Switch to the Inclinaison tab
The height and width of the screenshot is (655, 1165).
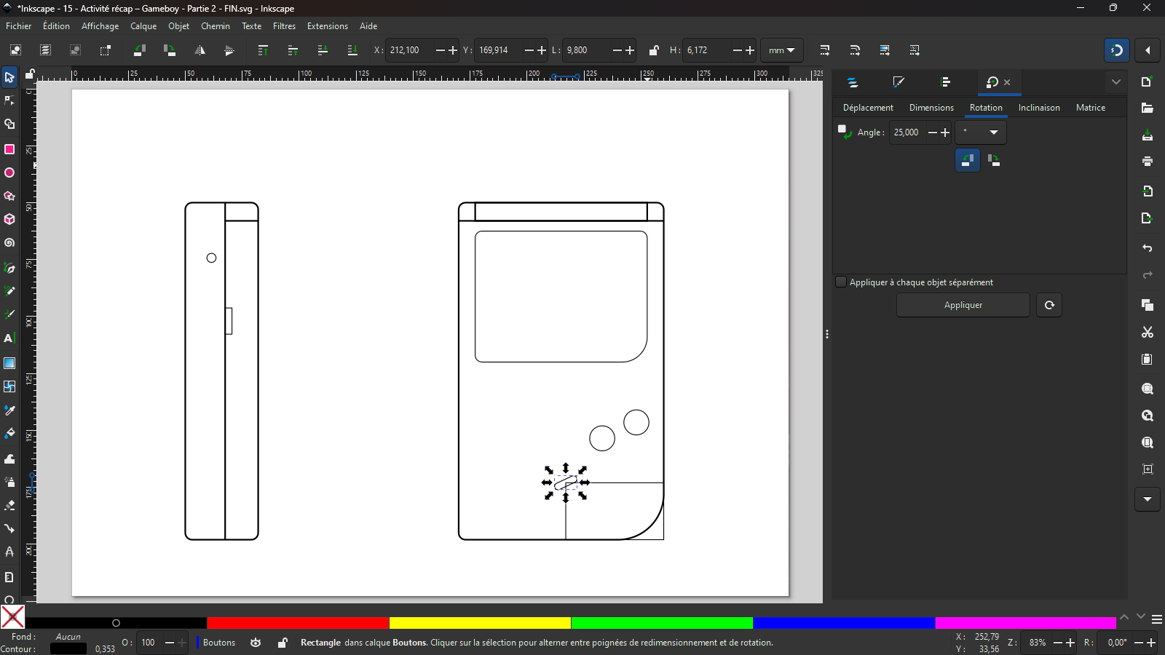pos(1038,108)
